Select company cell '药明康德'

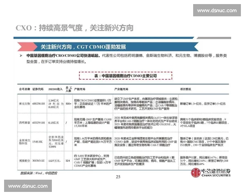click(24, 122)
